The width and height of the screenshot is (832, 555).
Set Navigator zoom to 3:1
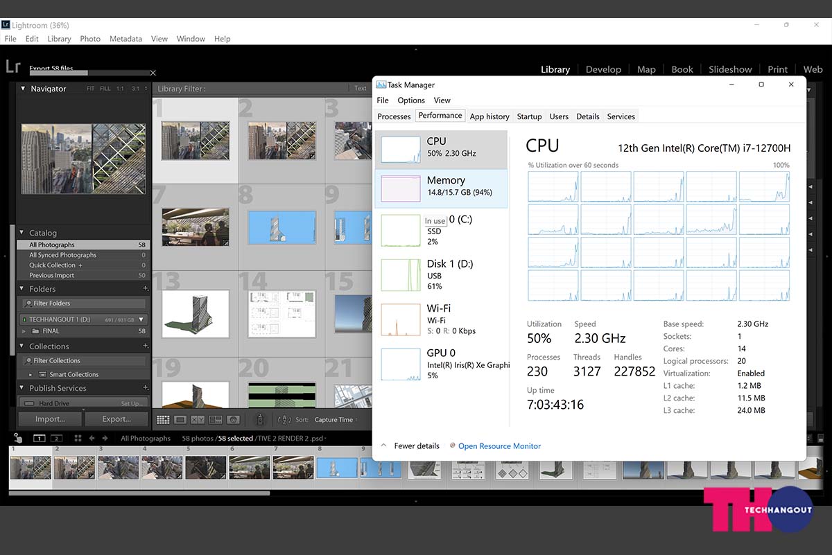click(136, 89)
